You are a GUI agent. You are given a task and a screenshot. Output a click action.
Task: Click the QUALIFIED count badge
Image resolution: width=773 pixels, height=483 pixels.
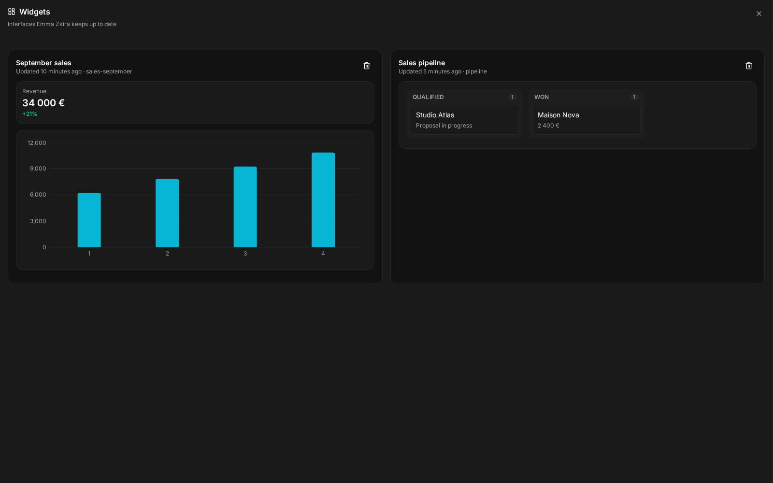[x=513, y=97]
